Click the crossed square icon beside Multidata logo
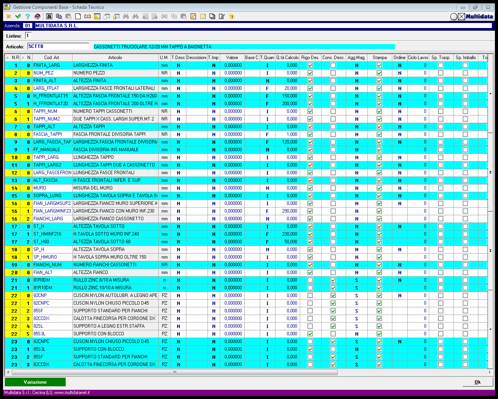Image resolution: width=498 pixels, height=399 pixels. (461, 16)
